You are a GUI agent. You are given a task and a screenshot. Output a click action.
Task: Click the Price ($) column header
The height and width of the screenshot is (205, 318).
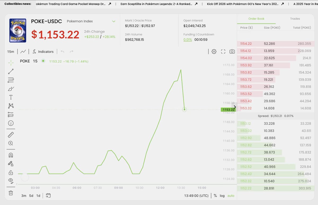246,28
